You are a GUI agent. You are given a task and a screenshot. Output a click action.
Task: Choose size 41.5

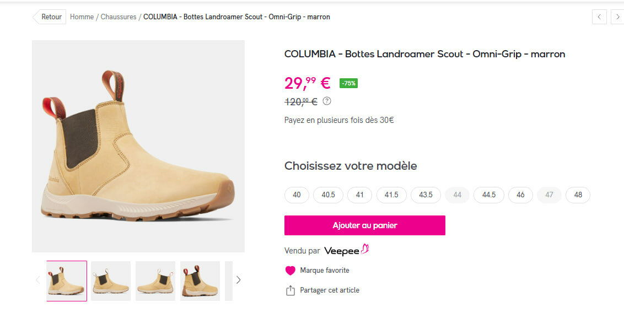[x=391, y=195]
